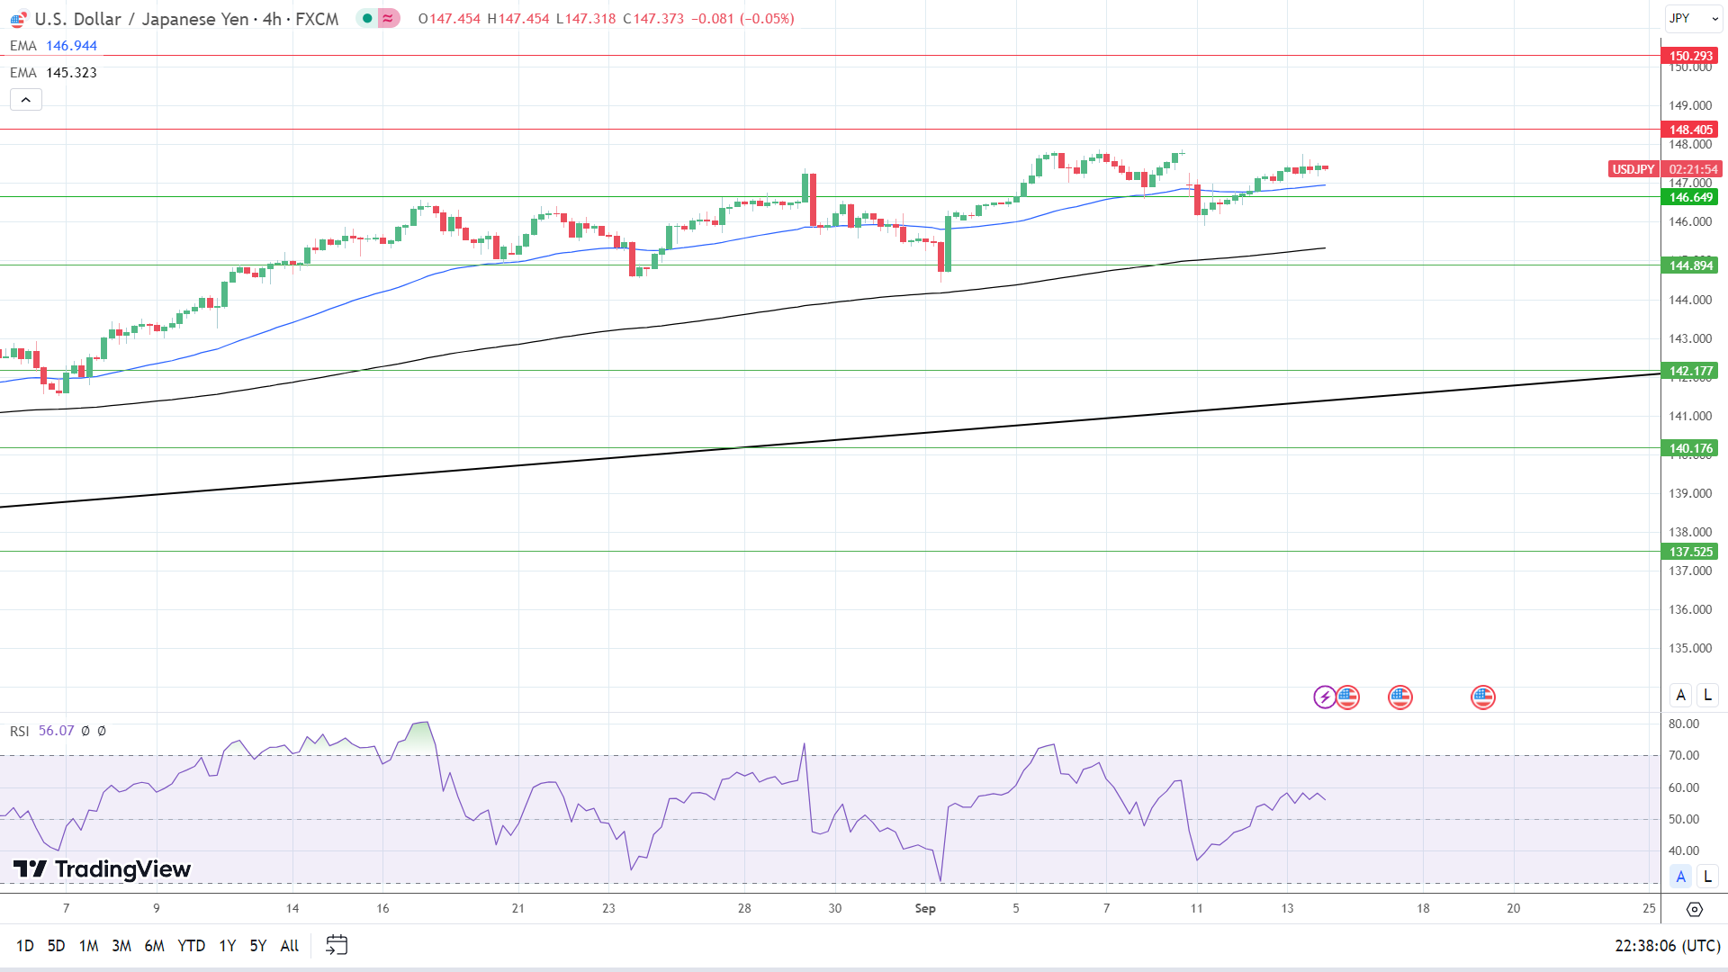
Task: Toggle log scale L on RSI pane
Action: point(1707,877)
